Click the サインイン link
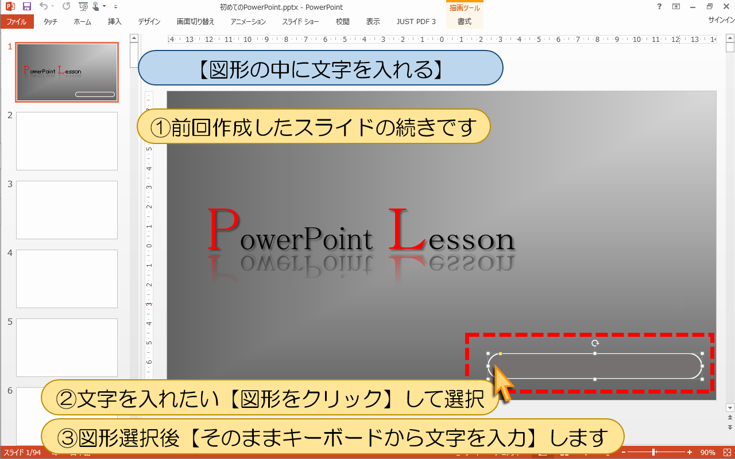The width and height of the screenshot is (735, 459). click(721, 20)
